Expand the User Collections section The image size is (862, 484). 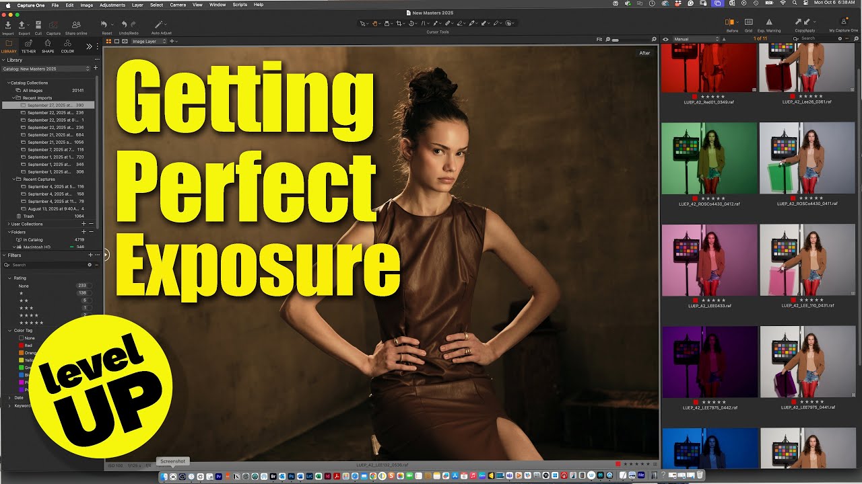[x=9, y=224]
